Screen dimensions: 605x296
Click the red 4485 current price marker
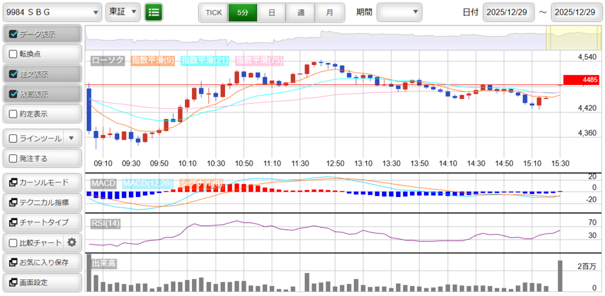point(581,80)
